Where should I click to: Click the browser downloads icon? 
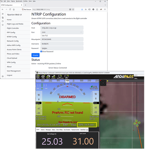click(x=82, y=10)
